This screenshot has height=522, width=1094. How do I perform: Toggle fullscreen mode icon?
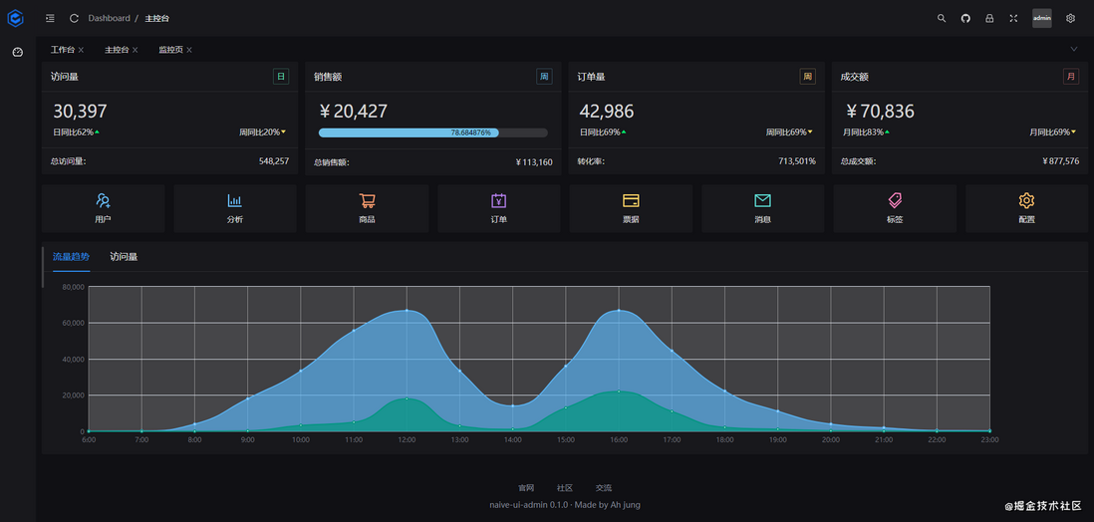pos(1013,18)
